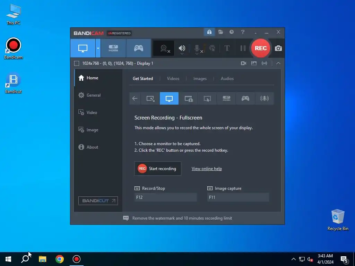
Task: Toggle text overlay T icon
Action: [x=227, y=48]
